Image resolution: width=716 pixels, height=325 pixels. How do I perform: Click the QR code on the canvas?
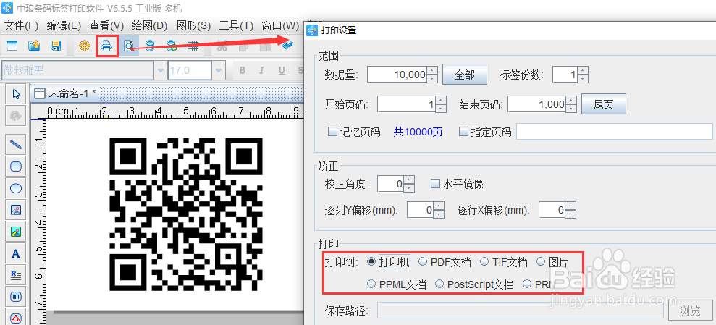186,214
